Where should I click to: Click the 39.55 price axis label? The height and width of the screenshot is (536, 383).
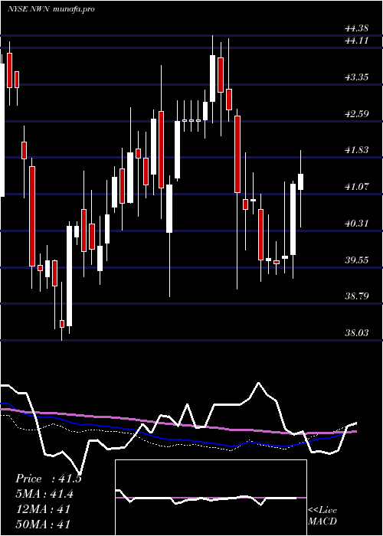tap(357, 260)
